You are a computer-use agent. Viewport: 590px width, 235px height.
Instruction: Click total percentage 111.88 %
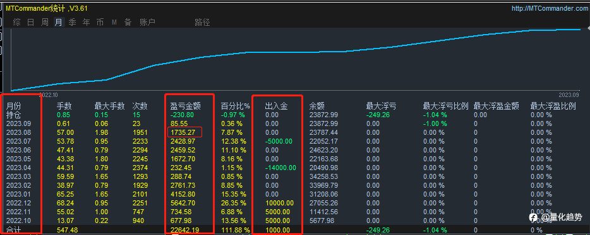point(235,230)
